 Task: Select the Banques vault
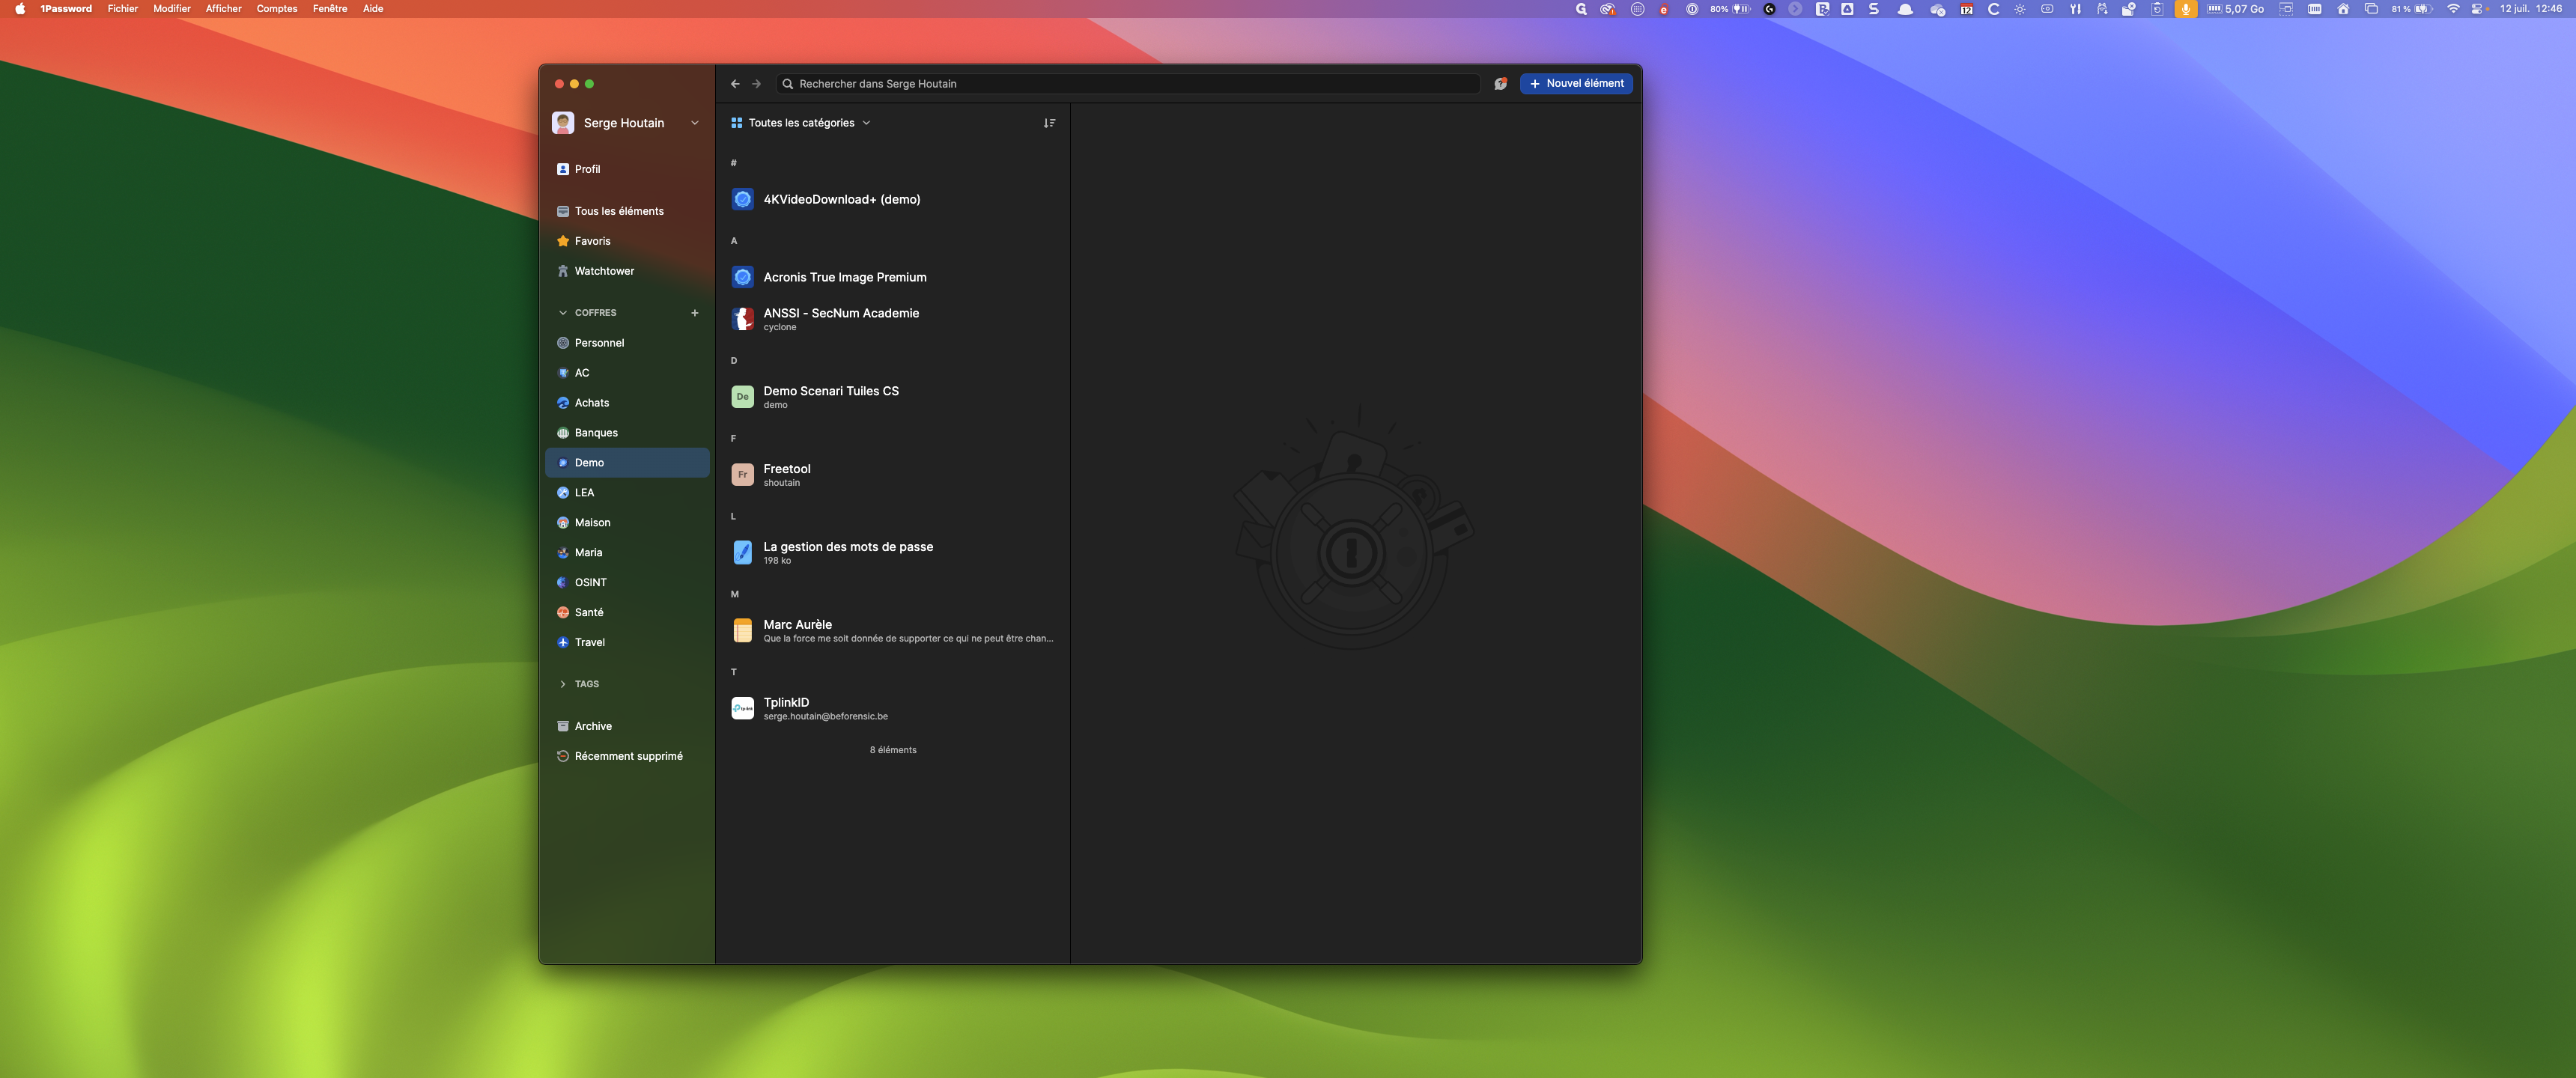pyautogui.click(x=627, y=433)
